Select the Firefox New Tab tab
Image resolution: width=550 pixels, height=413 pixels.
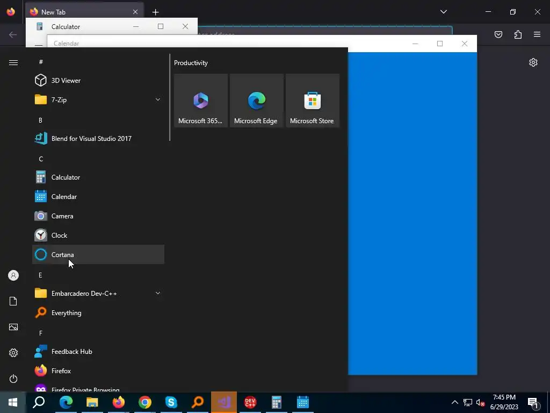84,12
